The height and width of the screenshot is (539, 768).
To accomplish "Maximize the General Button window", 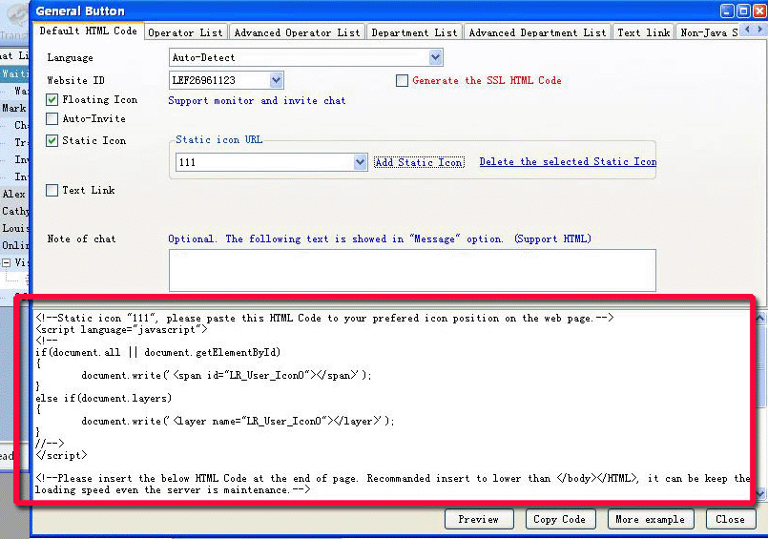I will 744,10.
